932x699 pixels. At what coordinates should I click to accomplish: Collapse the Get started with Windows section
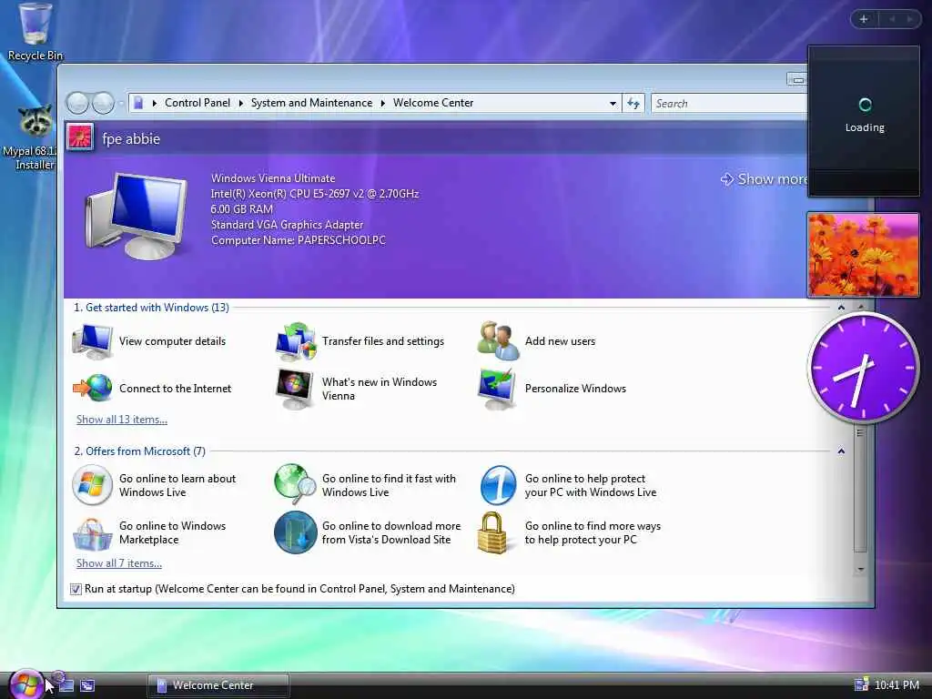(841, 308)
